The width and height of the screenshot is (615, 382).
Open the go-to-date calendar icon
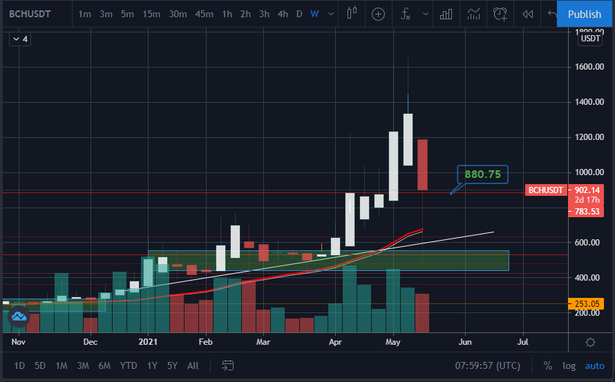point(227,365)
